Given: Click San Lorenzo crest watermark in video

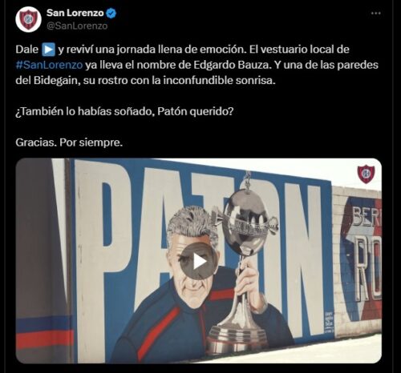Looking at the screenshot, I should [366, 174].
